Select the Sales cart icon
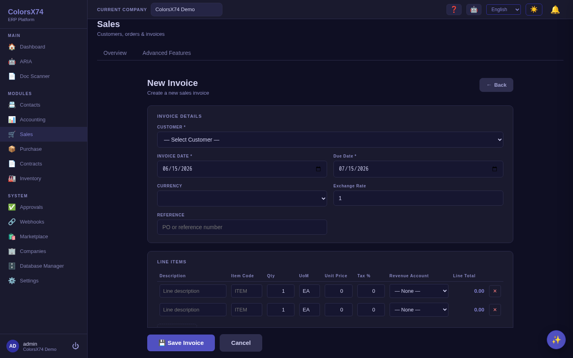Screen dimensions: 573x358 12,134
